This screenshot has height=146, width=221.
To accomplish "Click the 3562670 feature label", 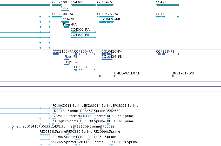I will tap(113, 111).
